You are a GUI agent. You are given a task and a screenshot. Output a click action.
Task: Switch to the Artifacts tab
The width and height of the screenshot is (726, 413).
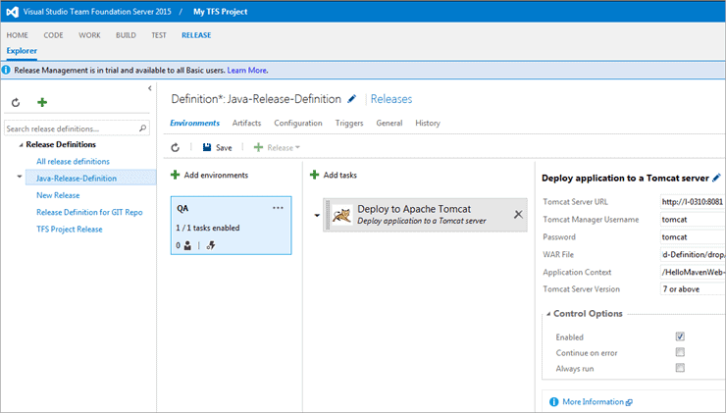[x=246, y=124]
